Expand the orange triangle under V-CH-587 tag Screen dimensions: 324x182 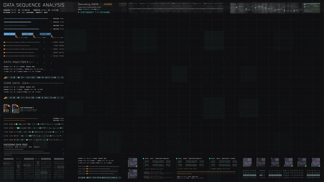tap(52, 36)
